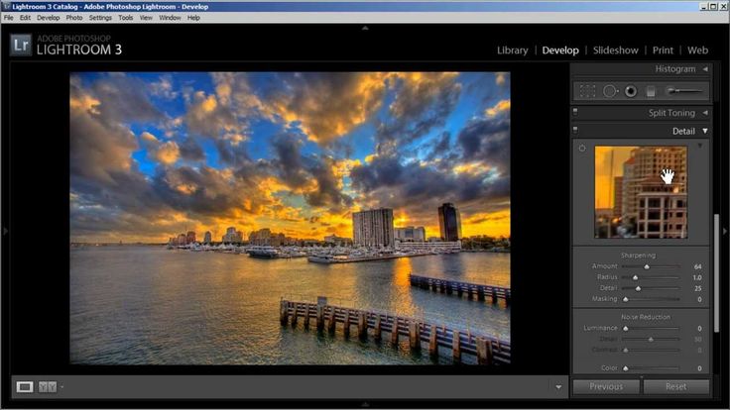Viewport: 730px width, 410px height.
Task: Switch to the Library module
Action: point(512,51)
